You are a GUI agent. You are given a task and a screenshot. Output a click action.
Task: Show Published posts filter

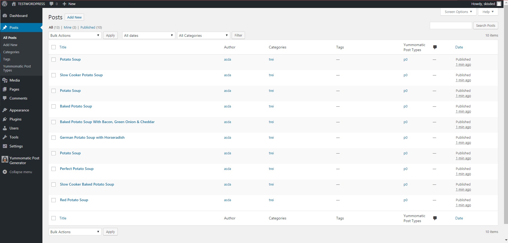pos(88,27)
